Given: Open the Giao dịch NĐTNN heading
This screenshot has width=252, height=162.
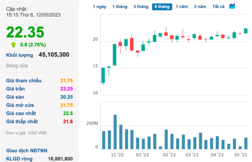Looking at the screenshot, I should (27, 151).
